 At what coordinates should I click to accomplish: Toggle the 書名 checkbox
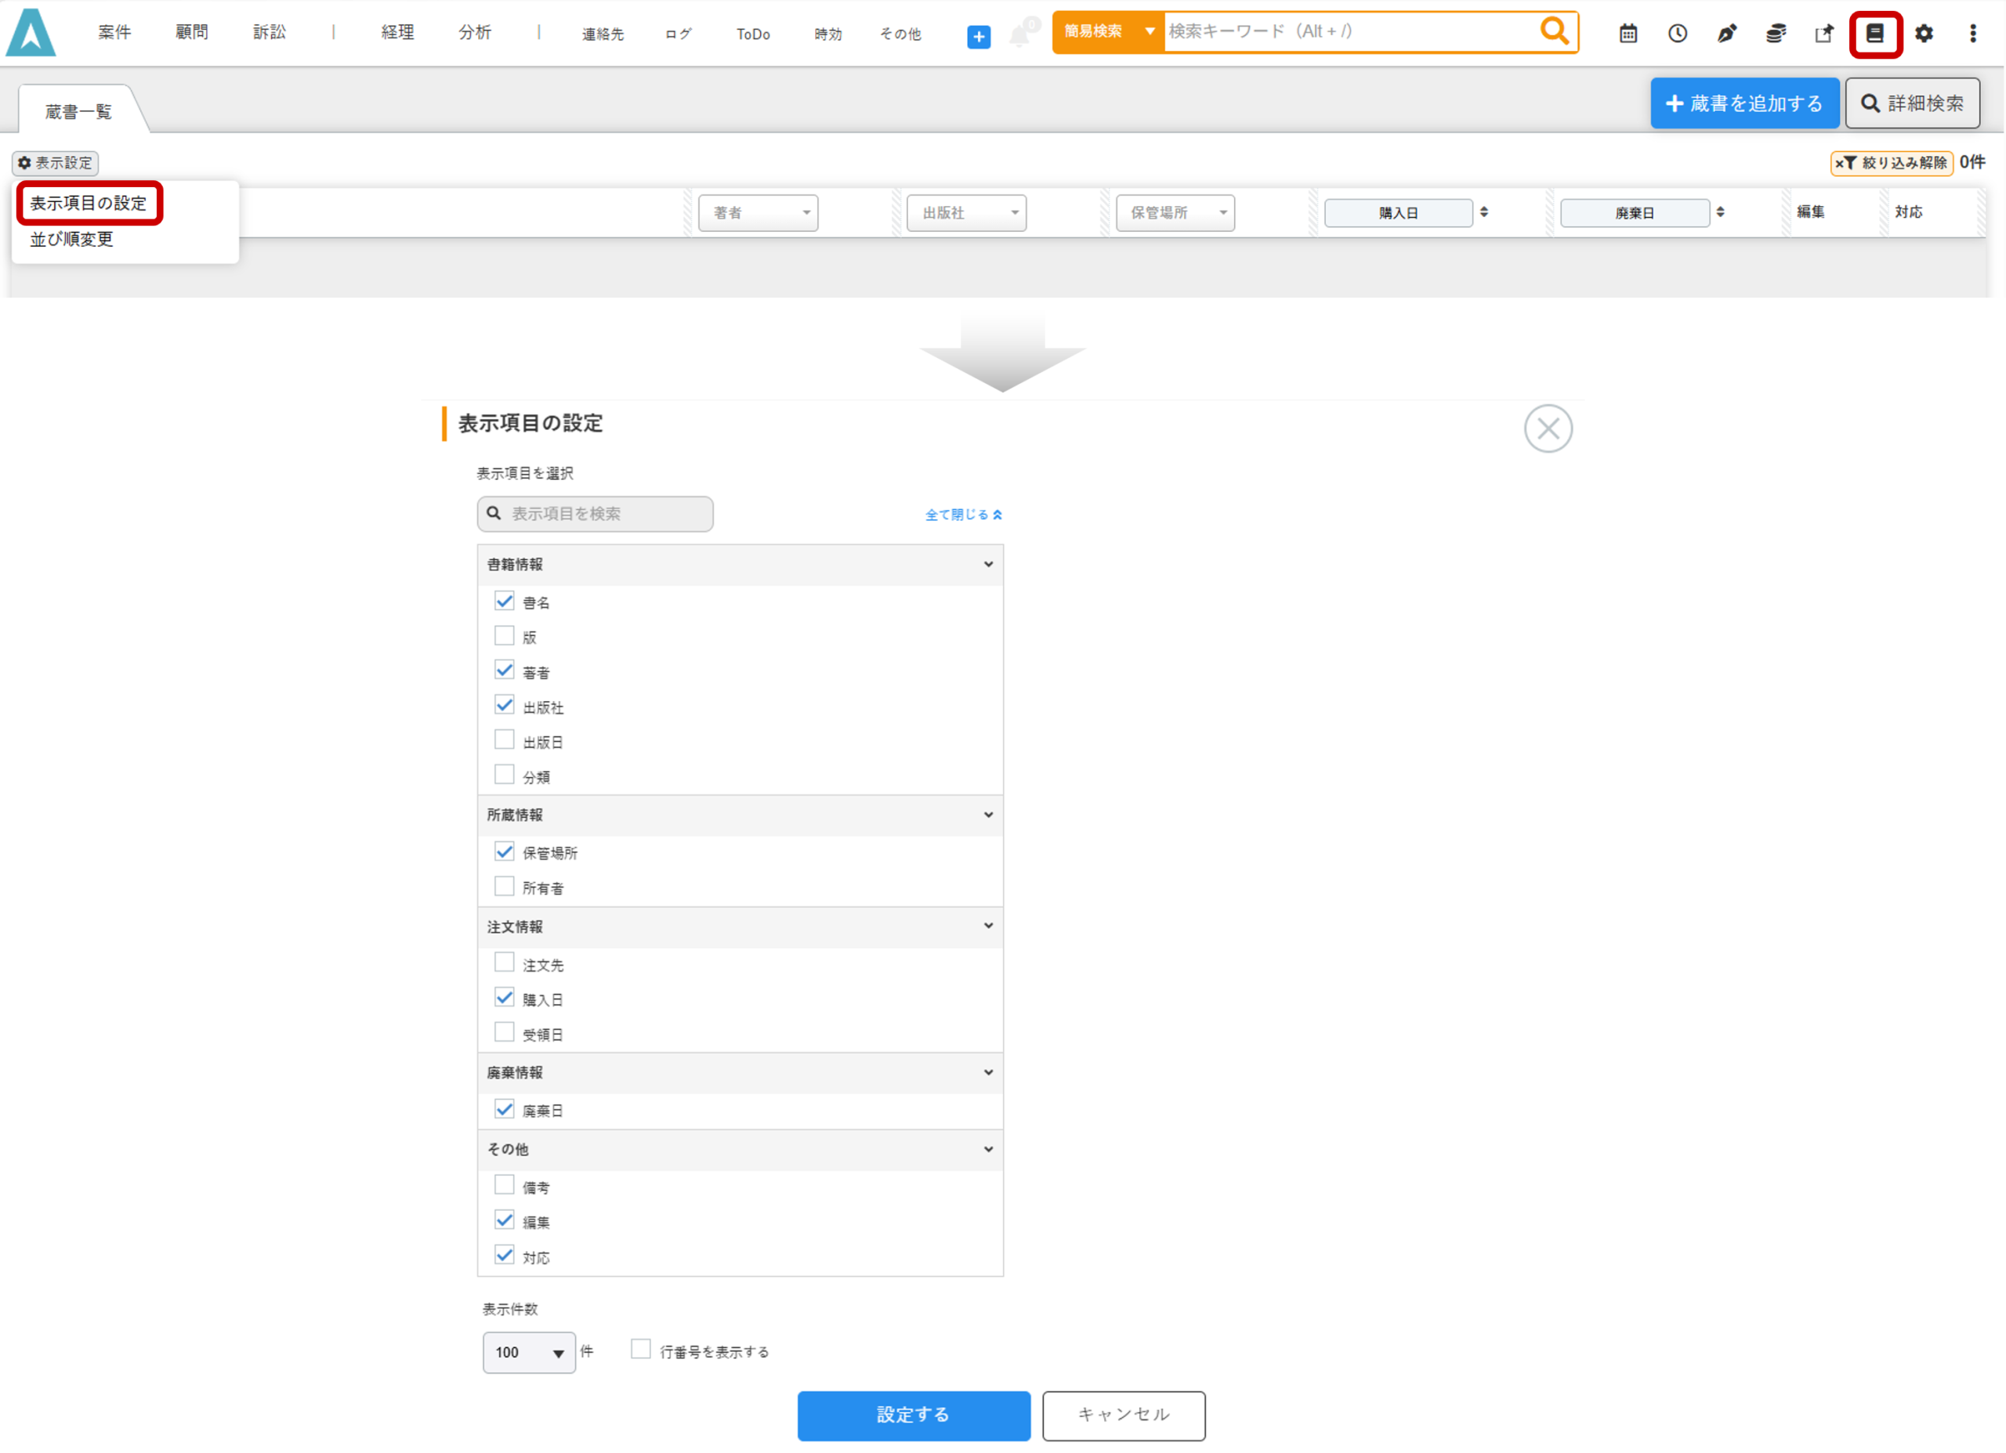point(504,602)
